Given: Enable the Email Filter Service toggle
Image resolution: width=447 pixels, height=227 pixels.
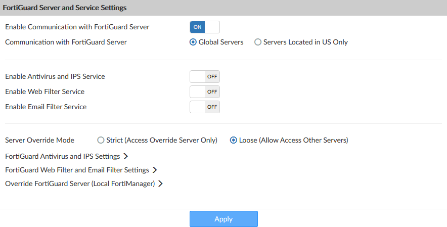Looking at the screenshot, I should (204, 107).
